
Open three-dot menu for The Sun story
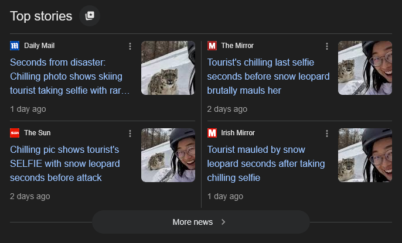[130, 134]
